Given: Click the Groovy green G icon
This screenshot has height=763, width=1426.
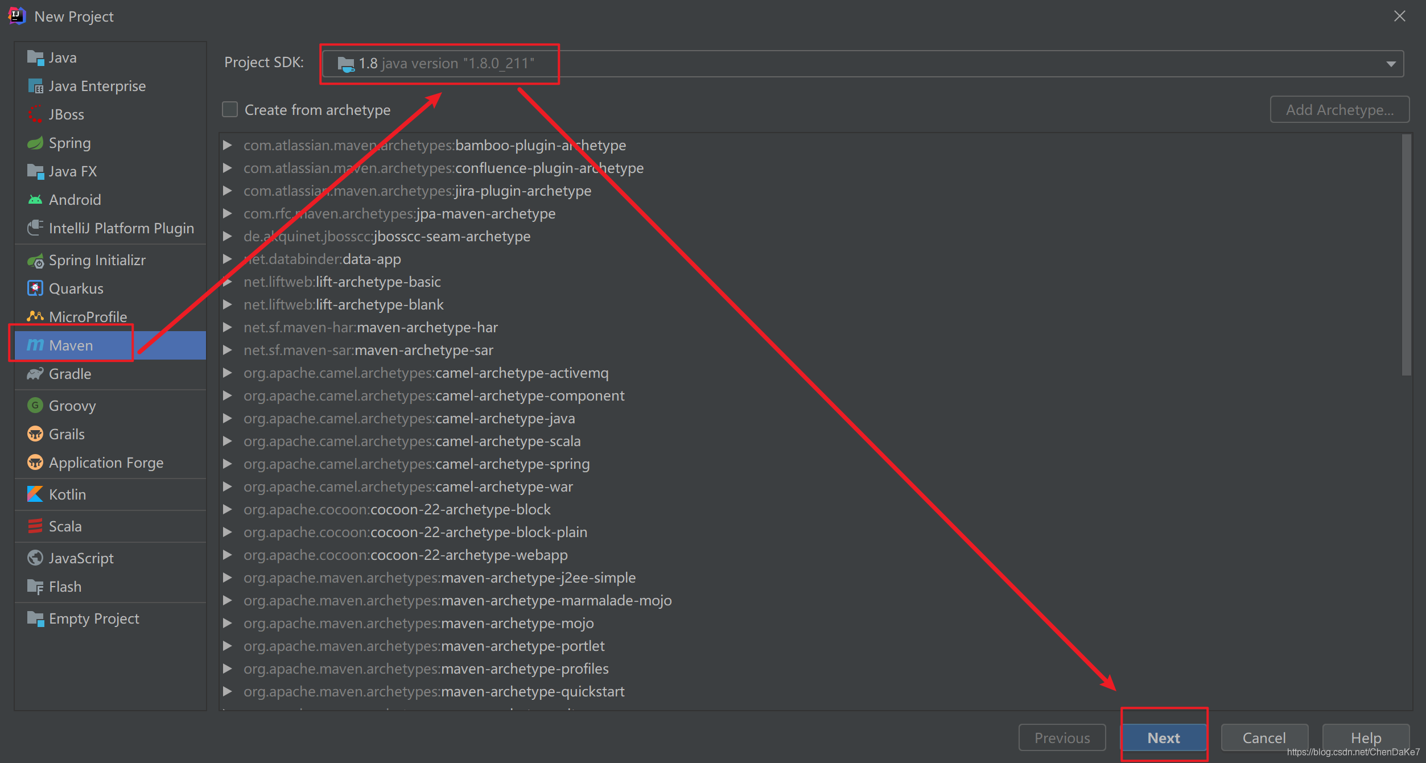Looking at the screenshot, I should tap(35, 405).
